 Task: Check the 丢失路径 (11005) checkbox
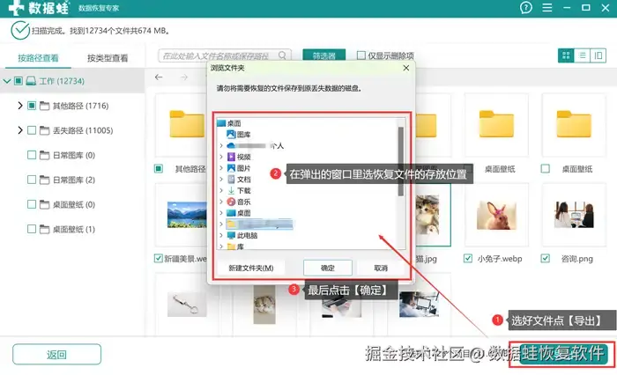(32, 130)
